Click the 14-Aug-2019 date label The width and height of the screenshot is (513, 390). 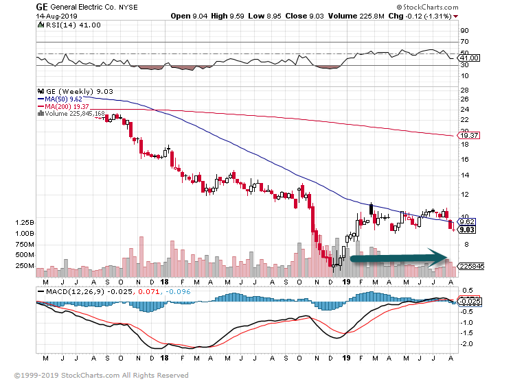coord(56,16)
